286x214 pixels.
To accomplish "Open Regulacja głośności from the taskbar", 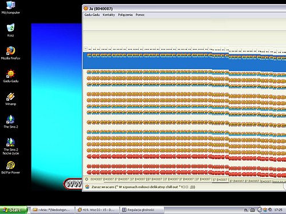I will click(x=142, y=210).
